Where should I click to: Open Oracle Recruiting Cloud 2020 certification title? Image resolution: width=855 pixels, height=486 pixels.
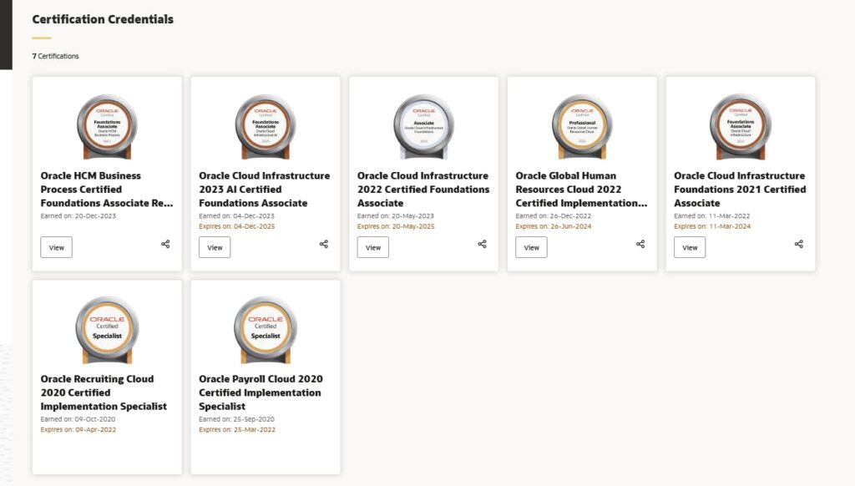104,392
